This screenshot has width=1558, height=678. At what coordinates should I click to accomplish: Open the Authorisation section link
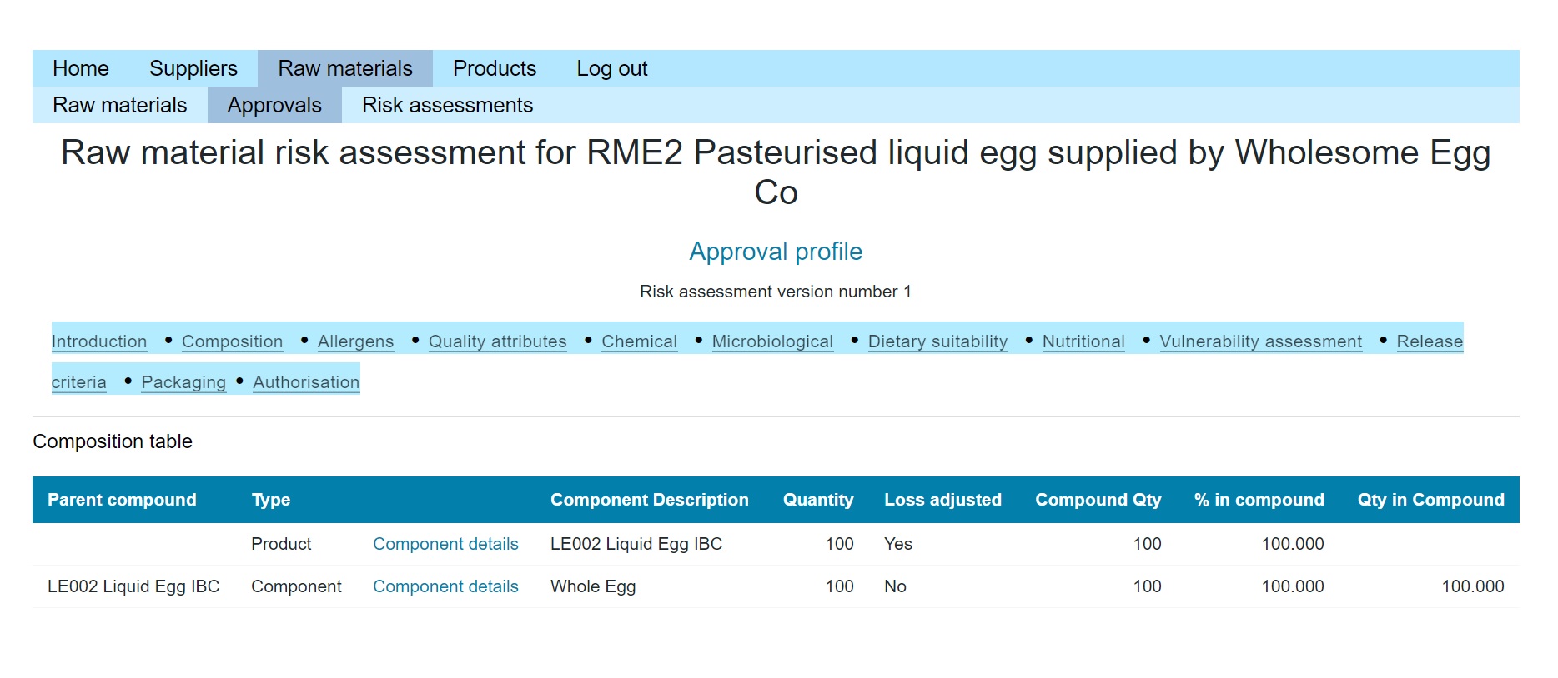pos(306,382)
